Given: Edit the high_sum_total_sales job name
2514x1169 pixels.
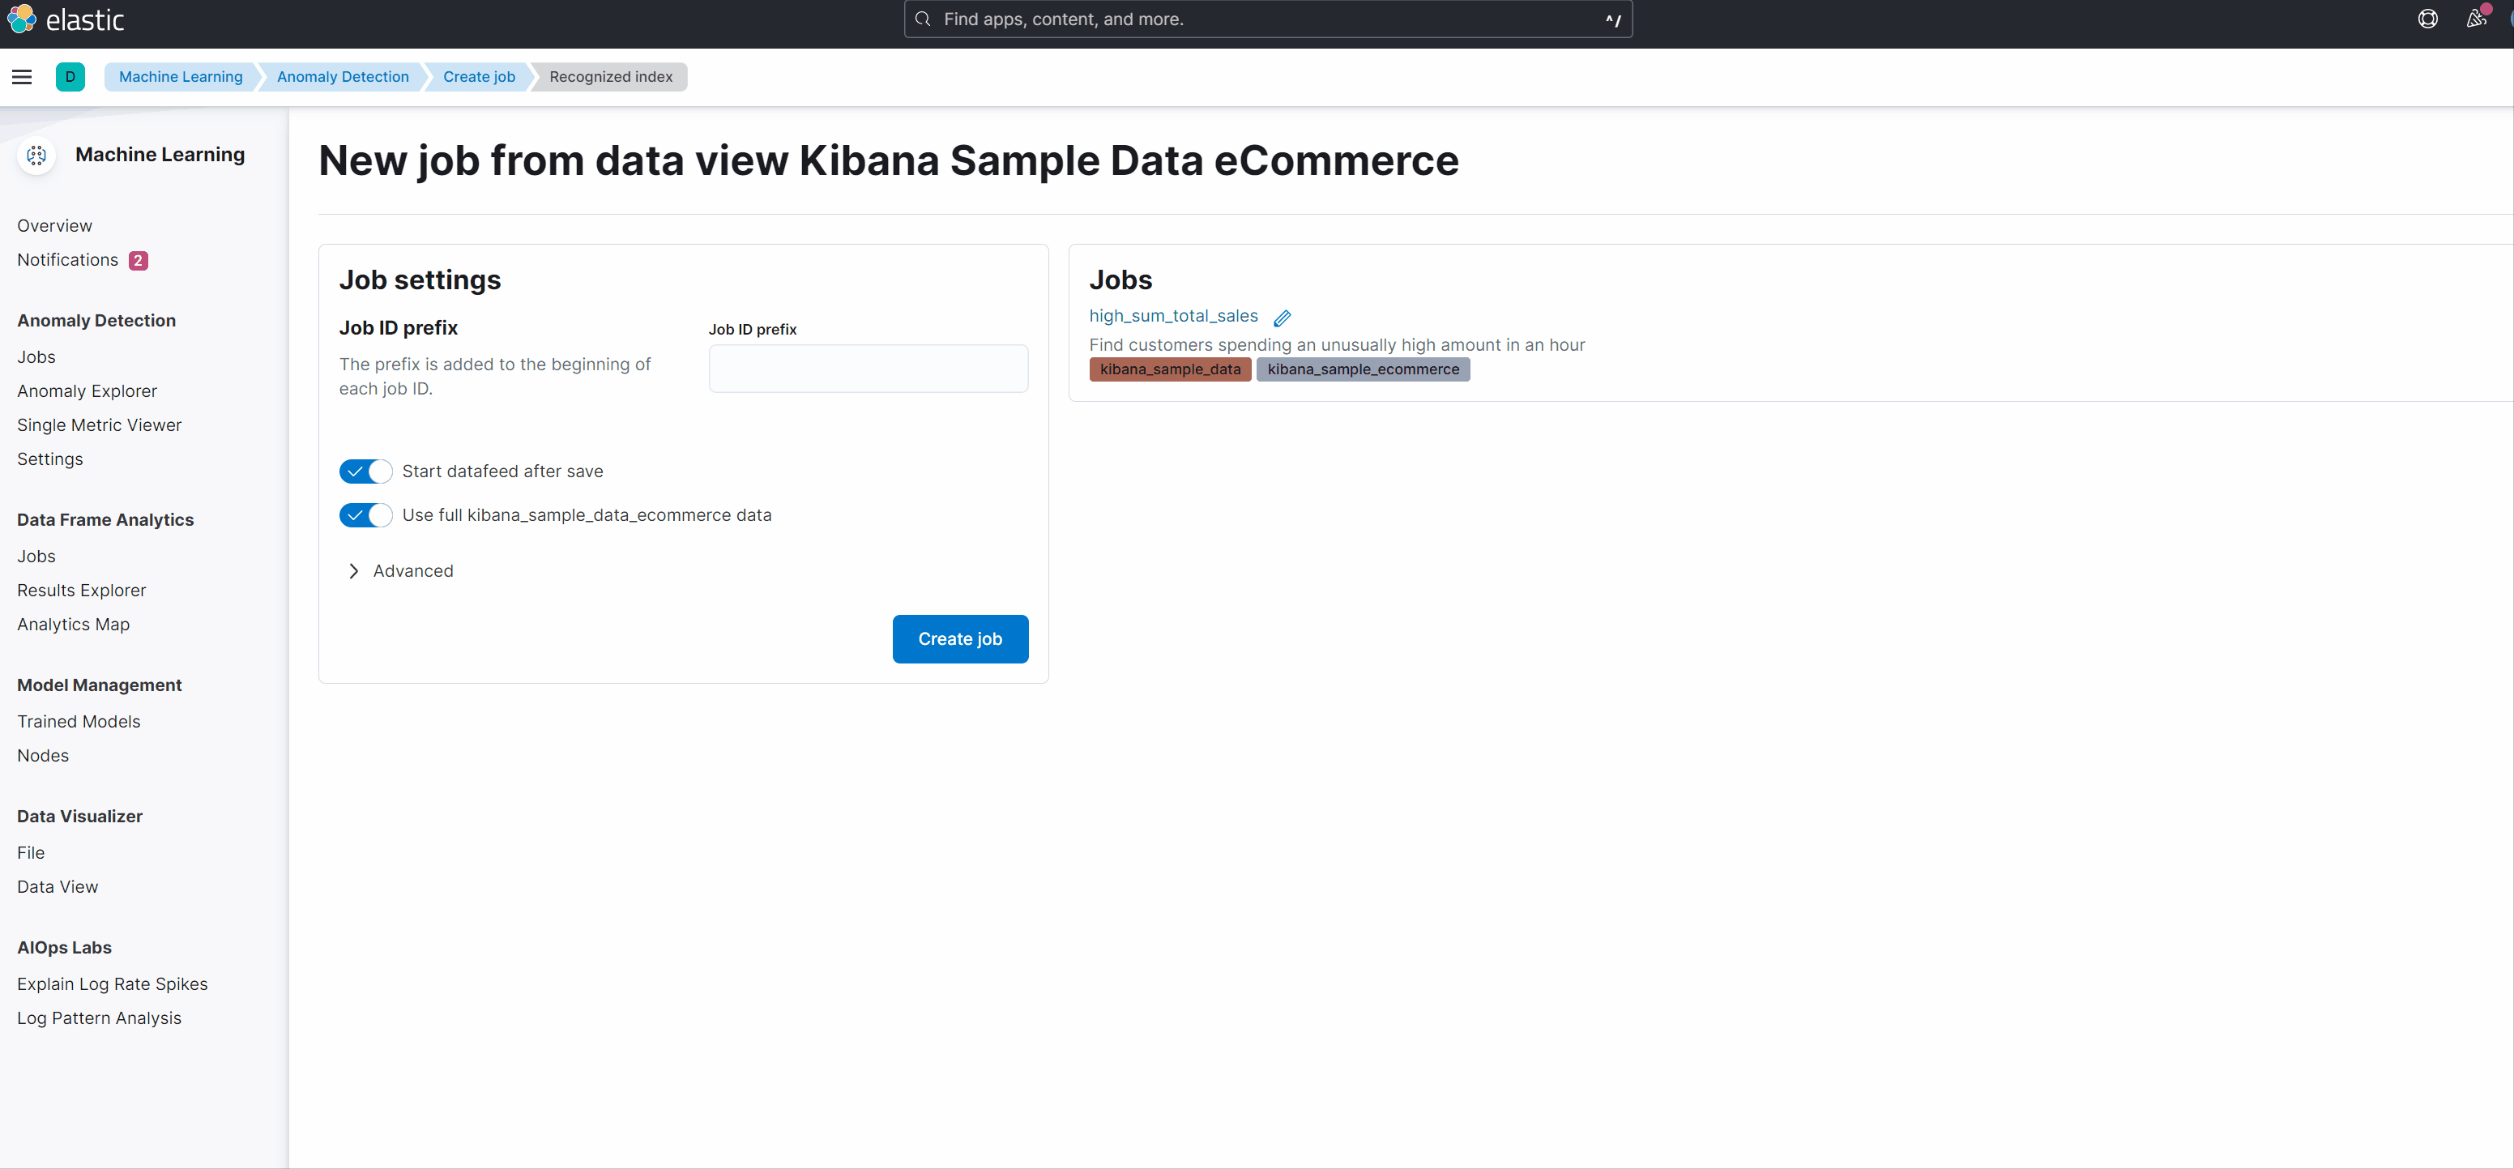Looking at the screenshot, I should tap(1283, 317).
